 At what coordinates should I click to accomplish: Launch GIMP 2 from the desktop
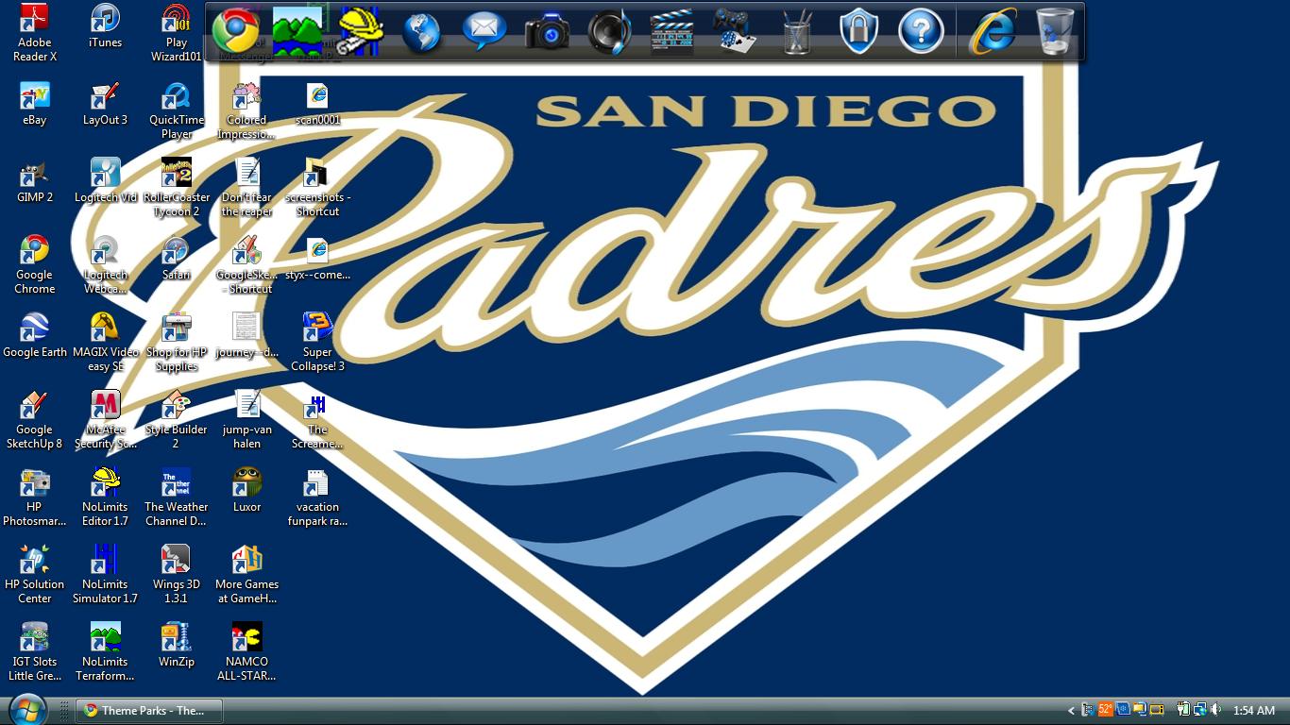point(35,181)
